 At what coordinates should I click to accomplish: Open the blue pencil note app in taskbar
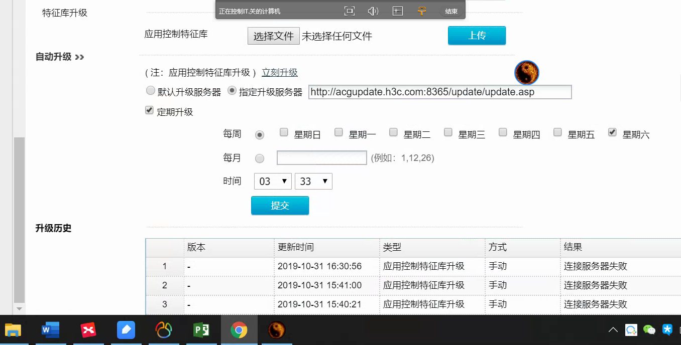tap(126, 330)
